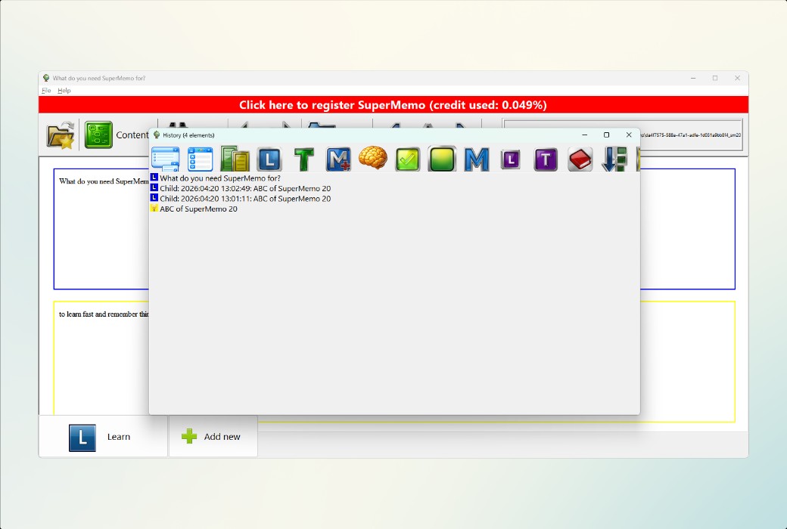Select the M+ add memo icon
The image size is (787, 529).
pyautogui.click(x=338, y=159)
